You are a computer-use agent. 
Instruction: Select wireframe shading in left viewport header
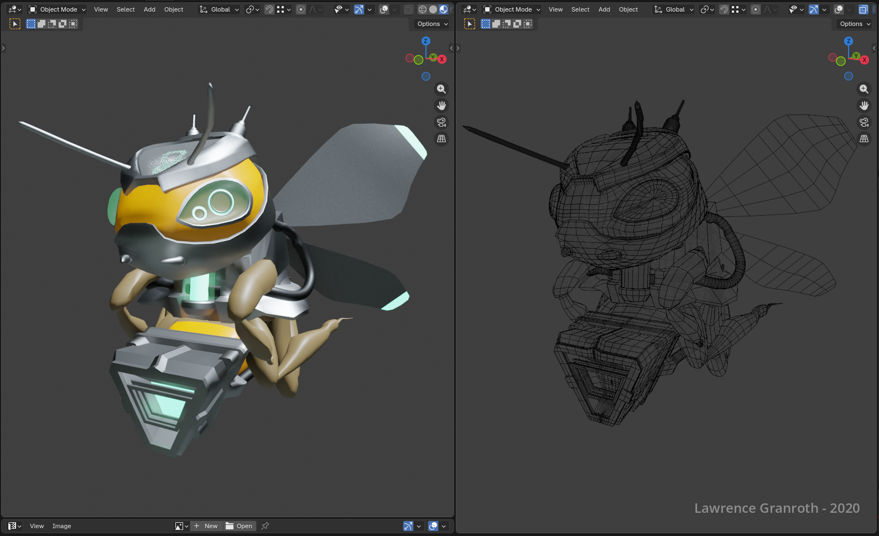422,9
